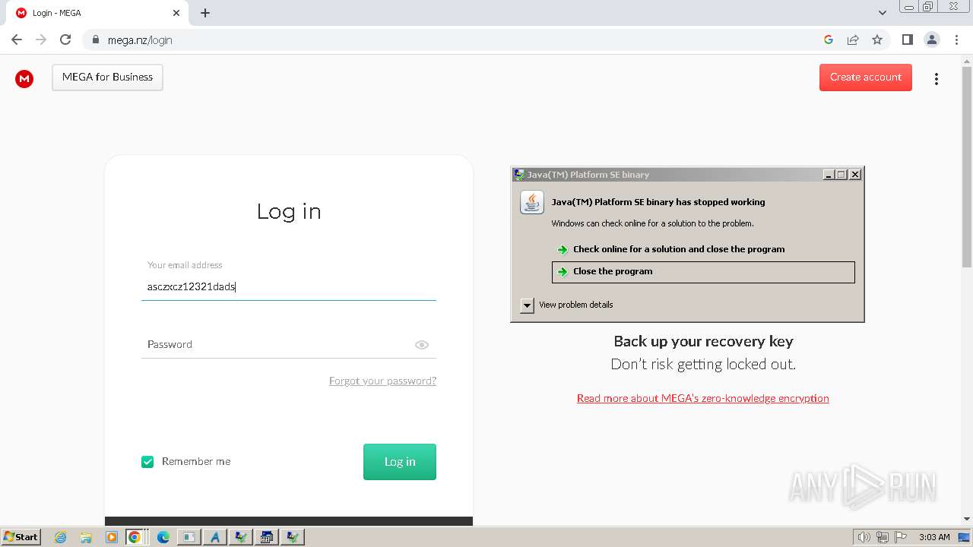Open the Chrome profile avatar

point(932,40)
